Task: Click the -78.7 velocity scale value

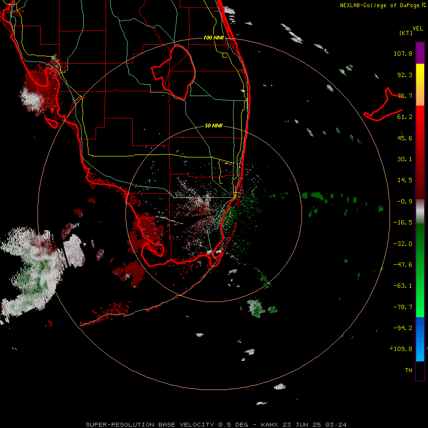Action: click(403, 307)
